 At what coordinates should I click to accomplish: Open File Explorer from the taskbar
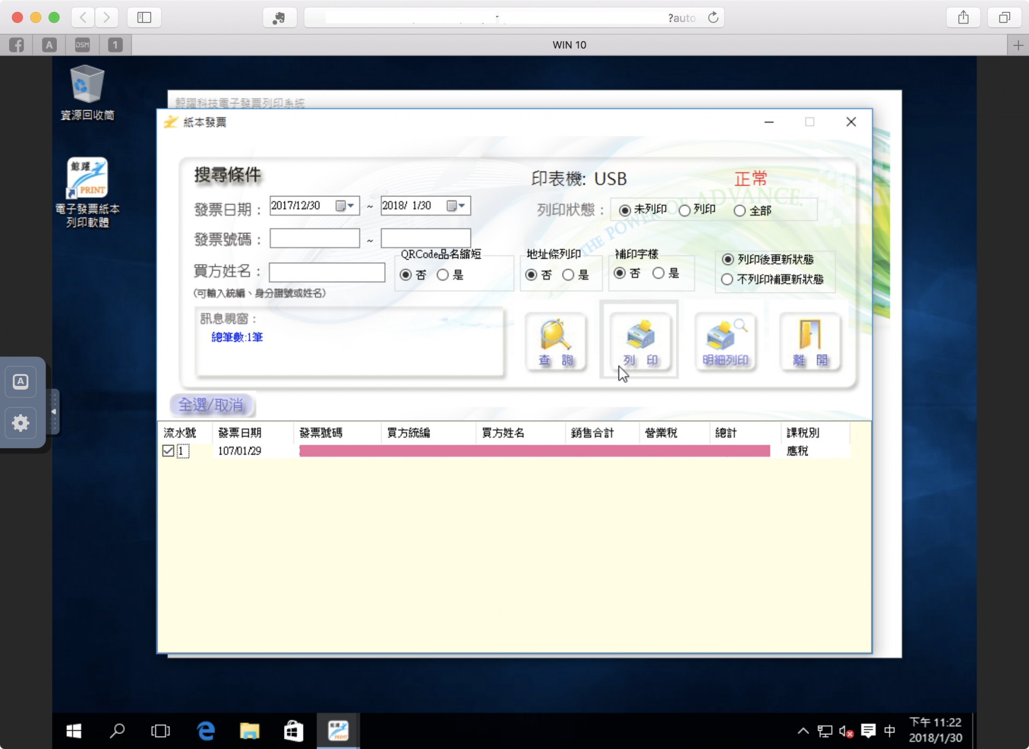pos(249,731)
